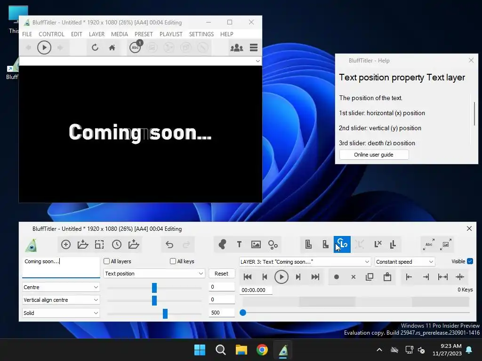Image resolution: width=482 pixels, height=361 pixels.
Task: Open the Text position property dropdown
Action: [x=154, y=274]
